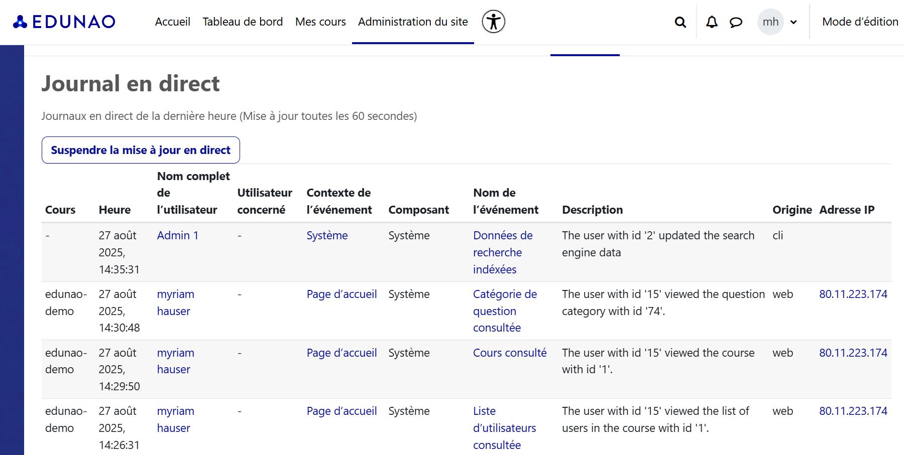Click description about search engine data

[658, 244]
